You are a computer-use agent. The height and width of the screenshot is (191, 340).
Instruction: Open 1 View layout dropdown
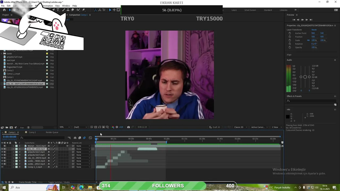pos(277,127)
